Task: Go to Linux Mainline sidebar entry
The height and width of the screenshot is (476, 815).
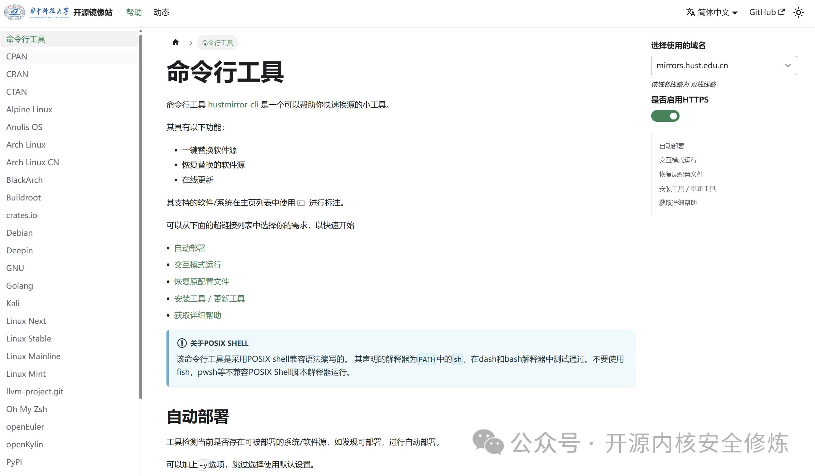Action: click(69, 356)
